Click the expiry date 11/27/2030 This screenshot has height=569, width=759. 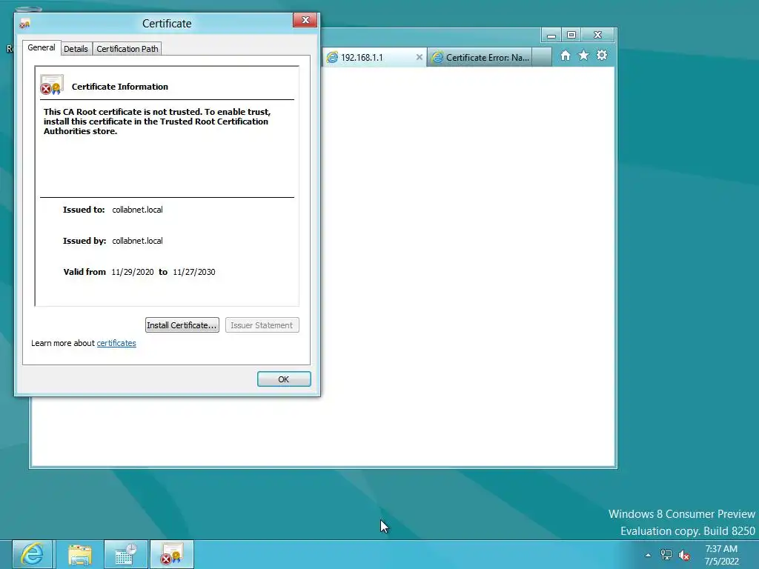[194, 272]
